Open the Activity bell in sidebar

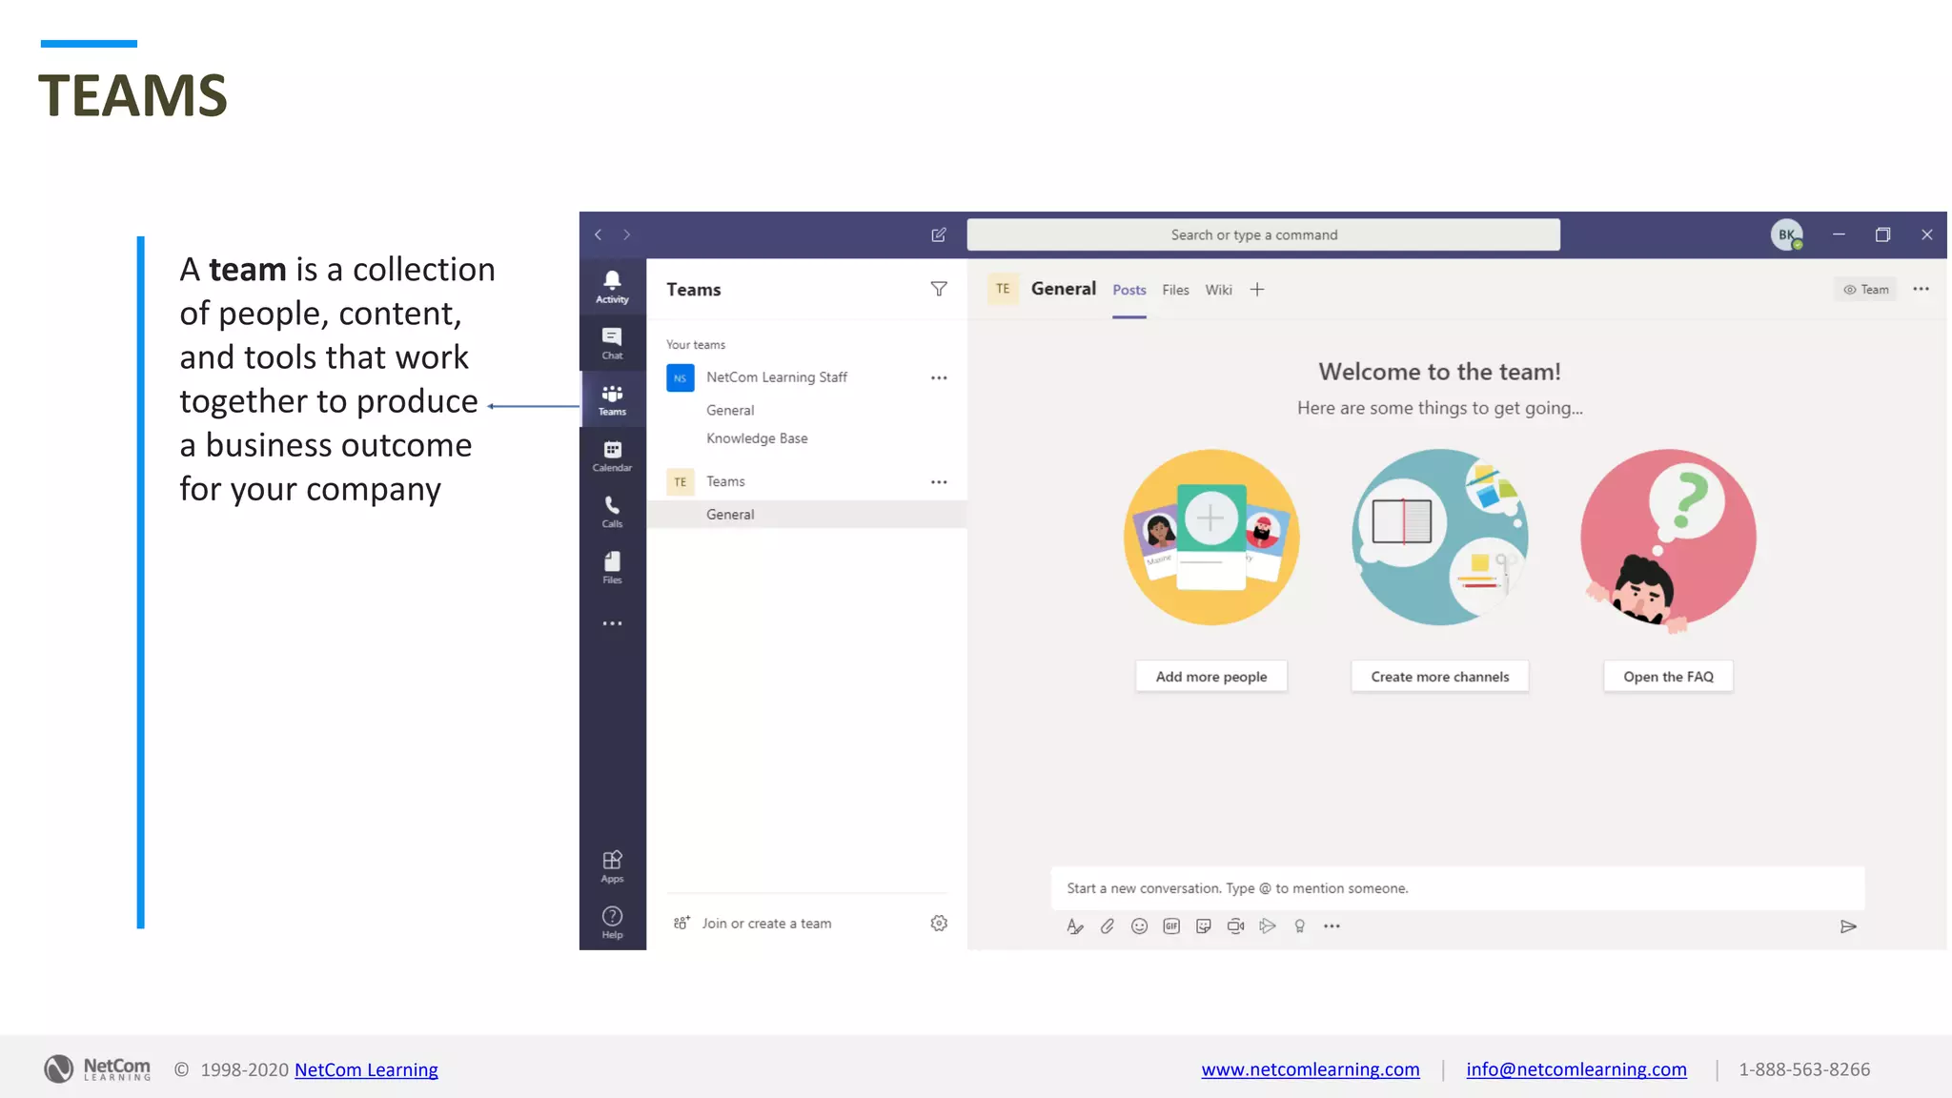coord(612,287)
